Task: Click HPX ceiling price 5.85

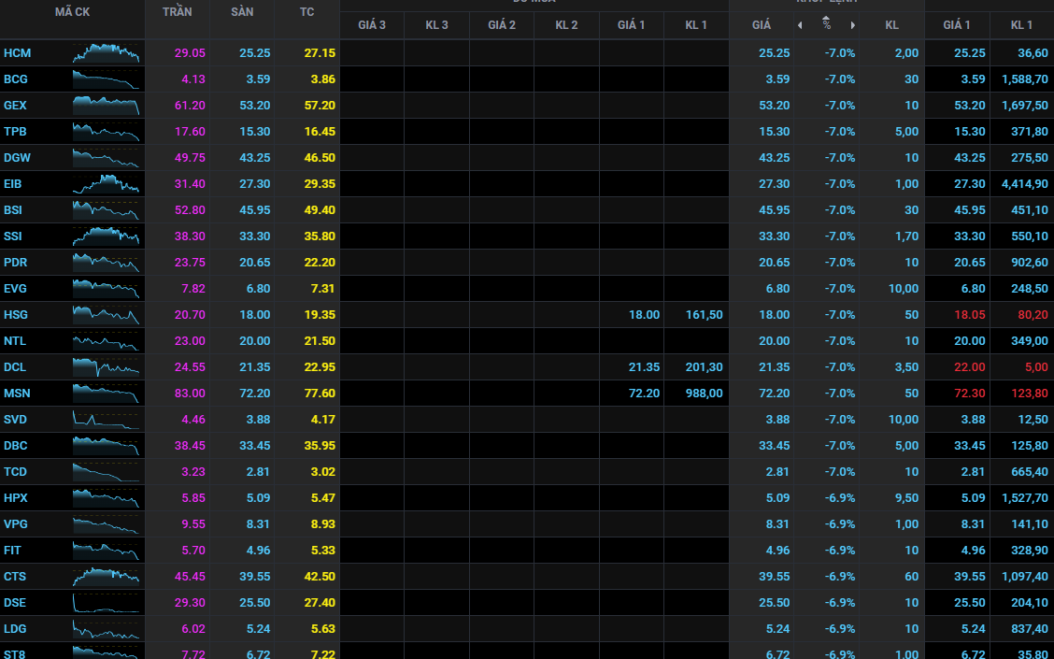Action: coord(192,498)
